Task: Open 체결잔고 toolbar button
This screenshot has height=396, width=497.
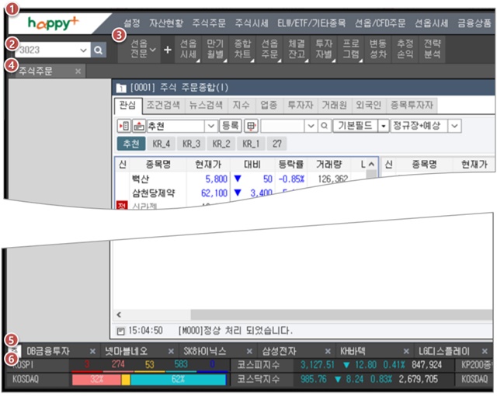Action: (x=297, y=49)
